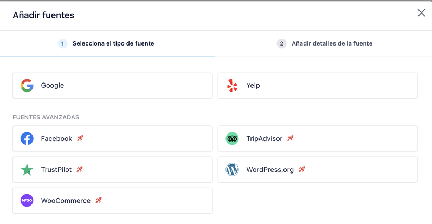
Task: Click the TrustPilot green star icon
Action: coord(27,170)
